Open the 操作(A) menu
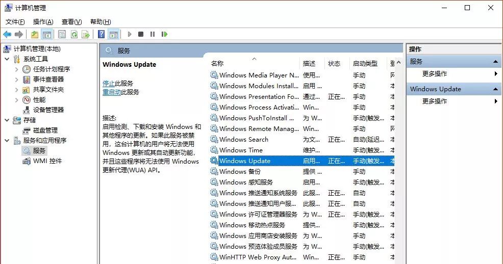This screenshot has width=503, height=264. tap(43, 22)
